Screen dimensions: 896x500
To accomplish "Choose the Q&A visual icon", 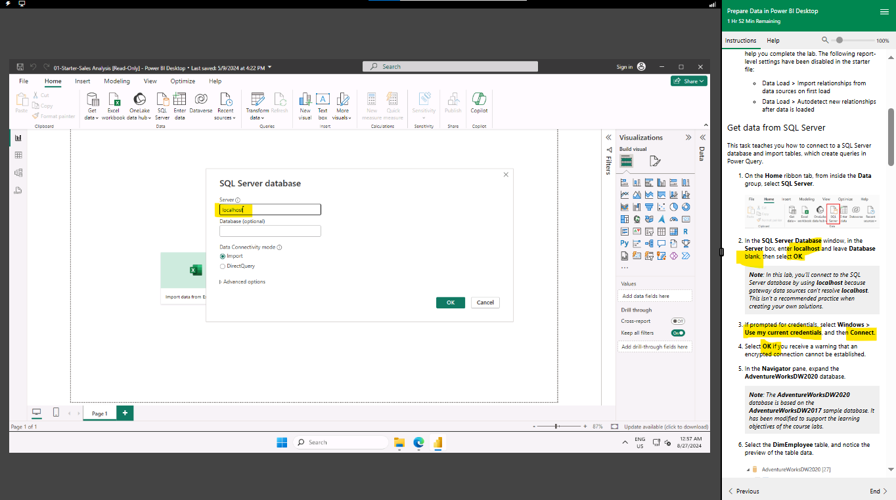I will 661,243.
